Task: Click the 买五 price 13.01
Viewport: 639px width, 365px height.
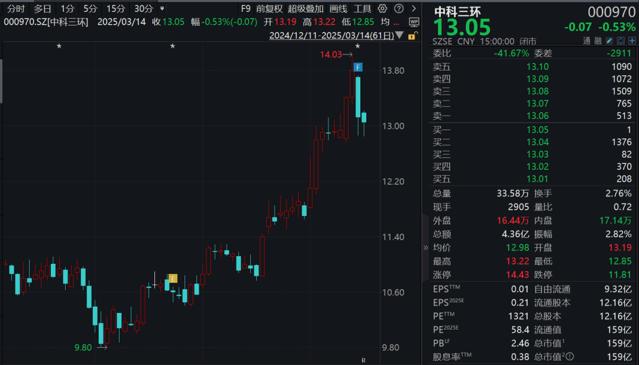Action: click(x=537, y=179)
